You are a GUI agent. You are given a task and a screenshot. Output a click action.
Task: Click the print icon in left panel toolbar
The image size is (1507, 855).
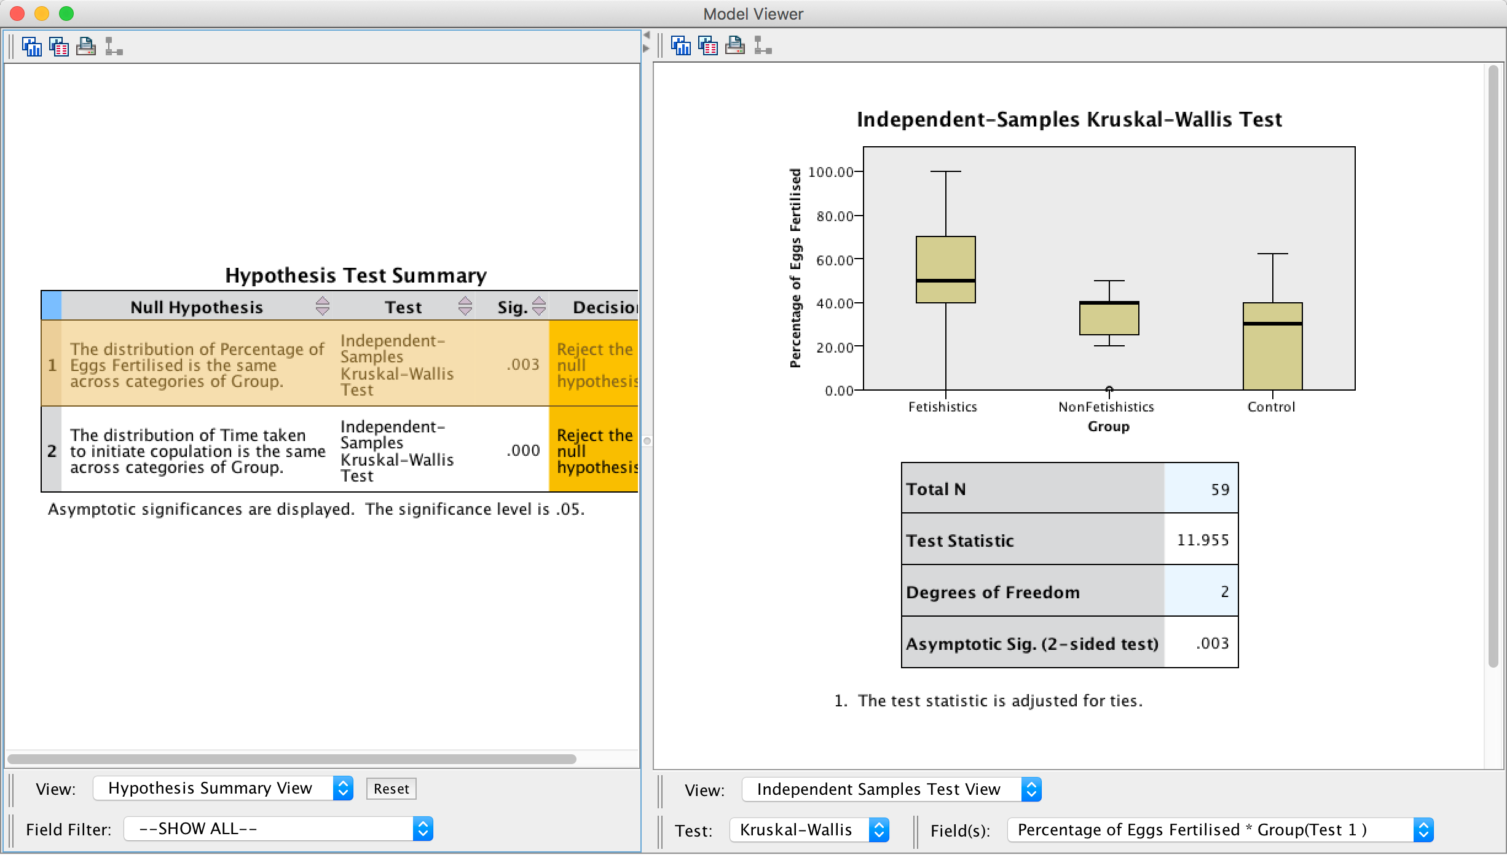tap(85, 47)
